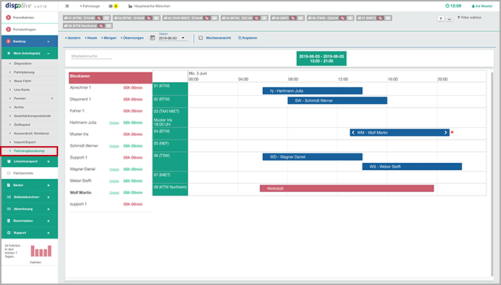Viewport: 501px width, 285px height.
Task: Click the red block icon on 01 (KTW) chip
Action: pos(99,18)
